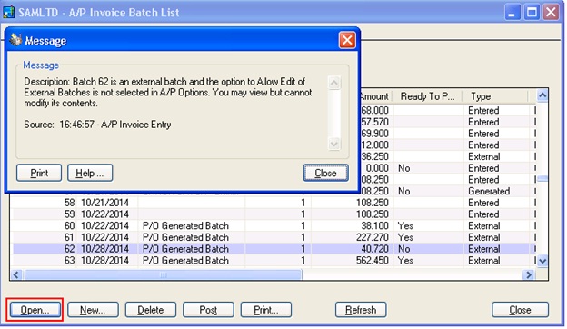567x329 pixels.
Task: Click Close in the Message dialog
Action: tap(326, 173)
